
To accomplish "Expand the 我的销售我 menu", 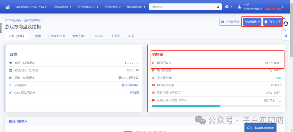I will point(113,7).
